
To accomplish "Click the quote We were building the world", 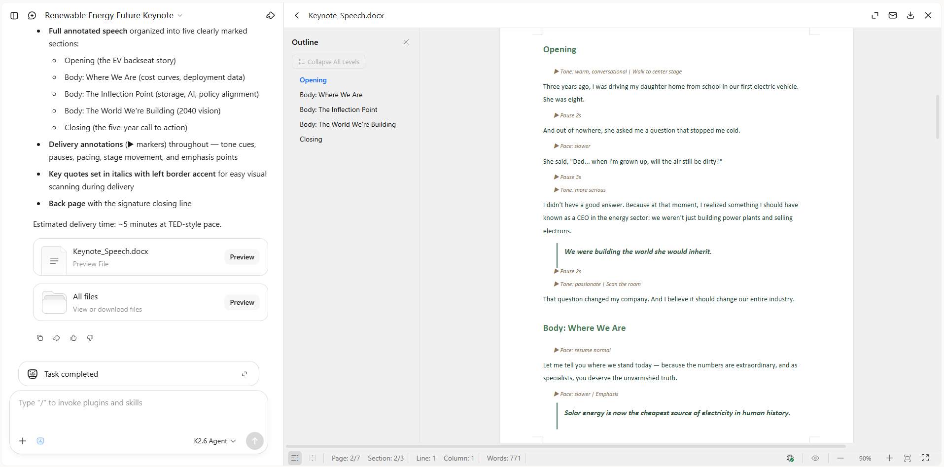I will tap(638, 251).
